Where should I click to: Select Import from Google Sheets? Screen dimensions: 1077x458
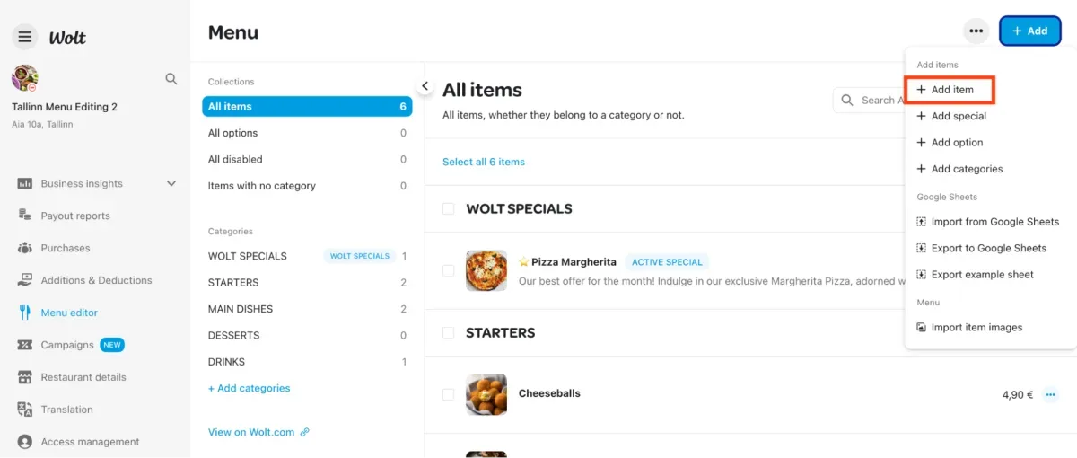(x=987, y=222)
